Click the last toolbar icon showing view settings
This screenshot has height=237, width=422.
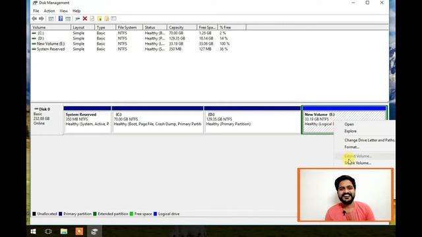[113, 18]
